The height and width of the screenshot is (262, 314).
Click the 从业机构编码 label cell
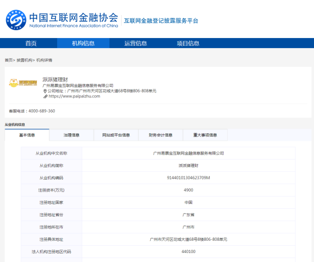coord(52,178)
